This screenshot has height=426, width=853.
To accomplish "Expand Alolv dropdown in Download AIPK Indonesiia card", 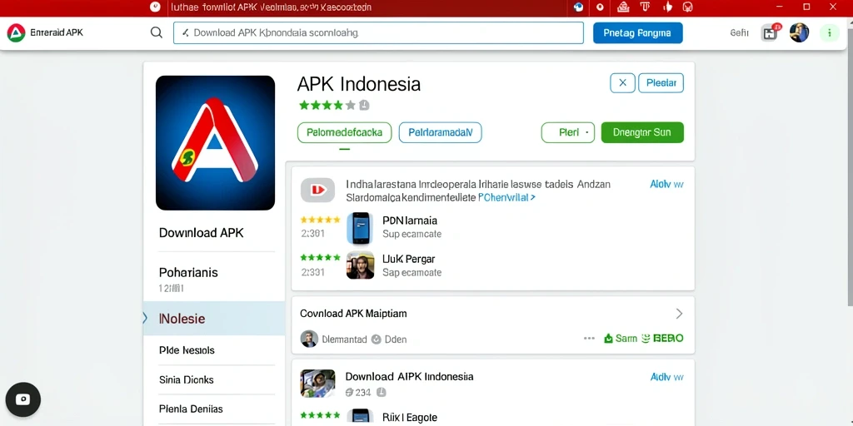I will click(x=666, y=377).
